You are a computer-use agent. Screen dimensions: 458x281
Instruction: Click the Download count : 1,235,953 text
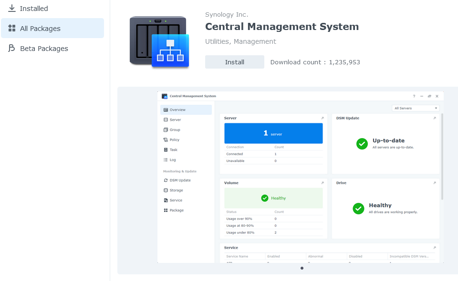[315, 62]
